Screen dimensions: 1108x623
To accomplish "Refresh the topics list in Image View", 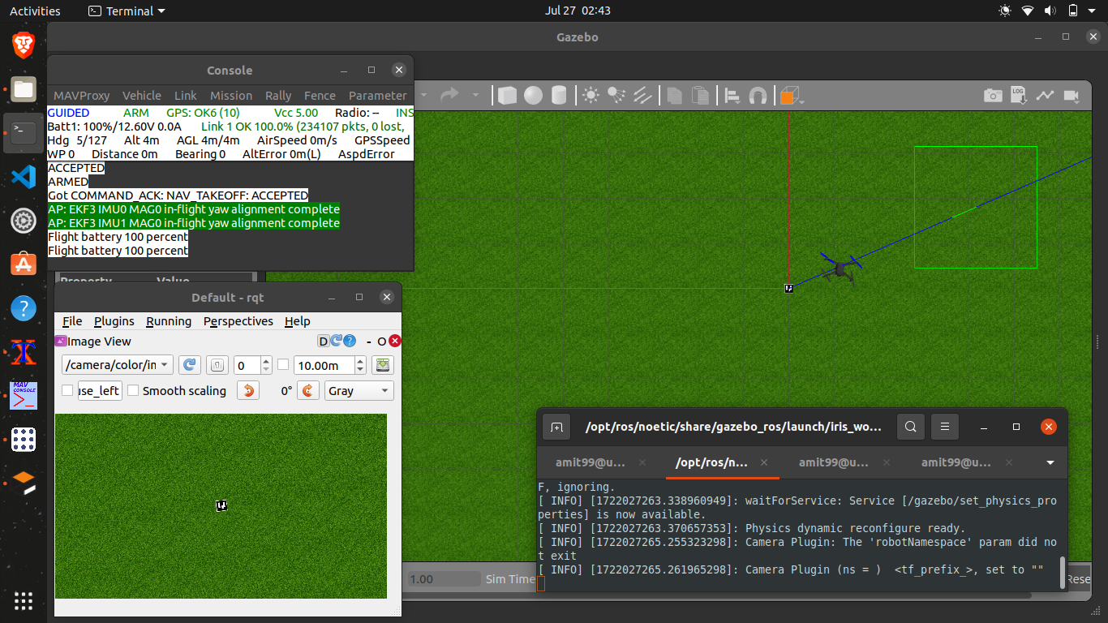I will (x=190, y=366).
